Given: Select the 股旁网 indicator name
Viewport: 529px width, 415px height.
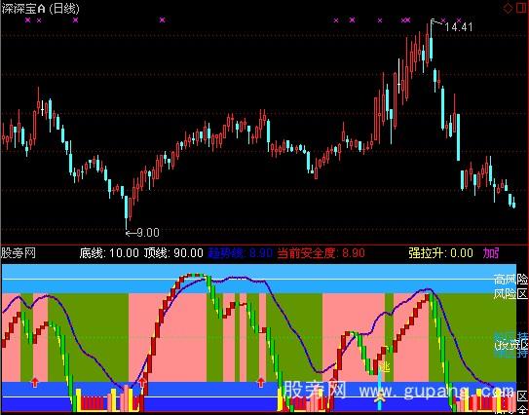Looking at the screenshot, I should click(x=19, y=252).
